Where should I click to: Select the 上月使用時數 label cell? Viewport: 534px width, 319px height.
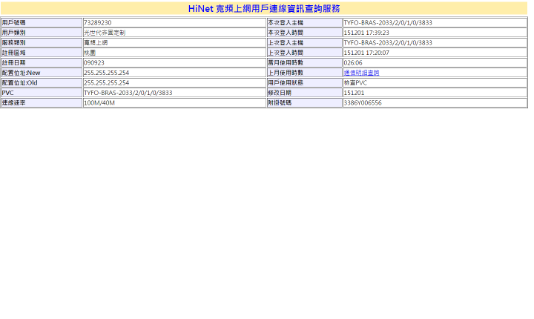[305, 73]
